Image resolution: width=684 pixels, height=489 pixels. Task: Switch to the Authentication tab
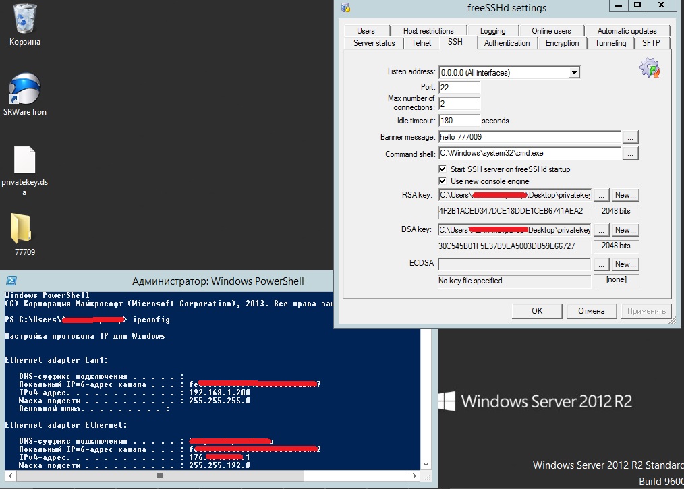tap(507, 43)
